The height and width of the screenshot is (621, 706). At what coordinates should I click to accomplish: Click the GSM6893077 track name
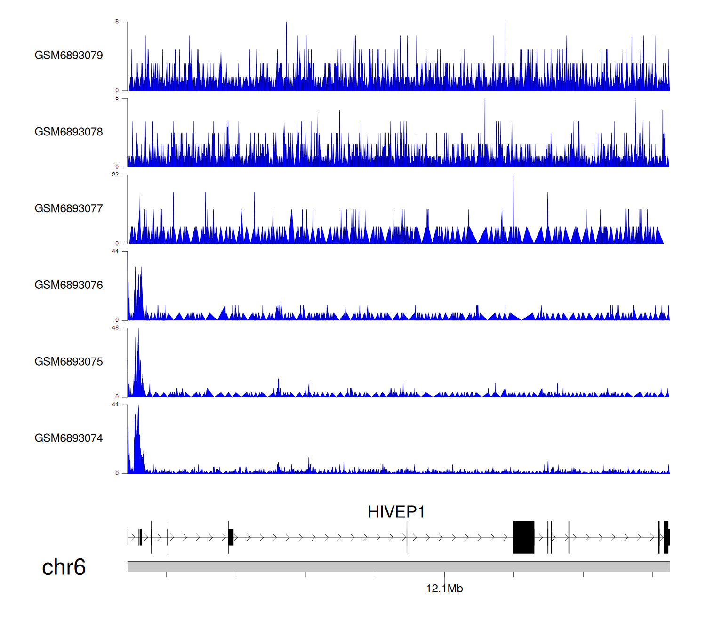(x=69, y=209)
